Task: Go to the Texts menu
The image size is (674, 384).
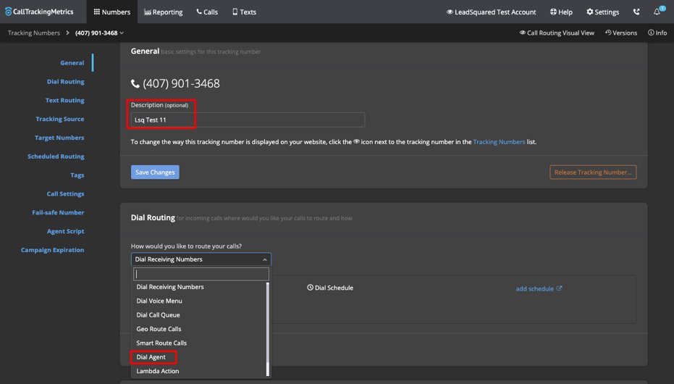Action: [x=244, y=12]
